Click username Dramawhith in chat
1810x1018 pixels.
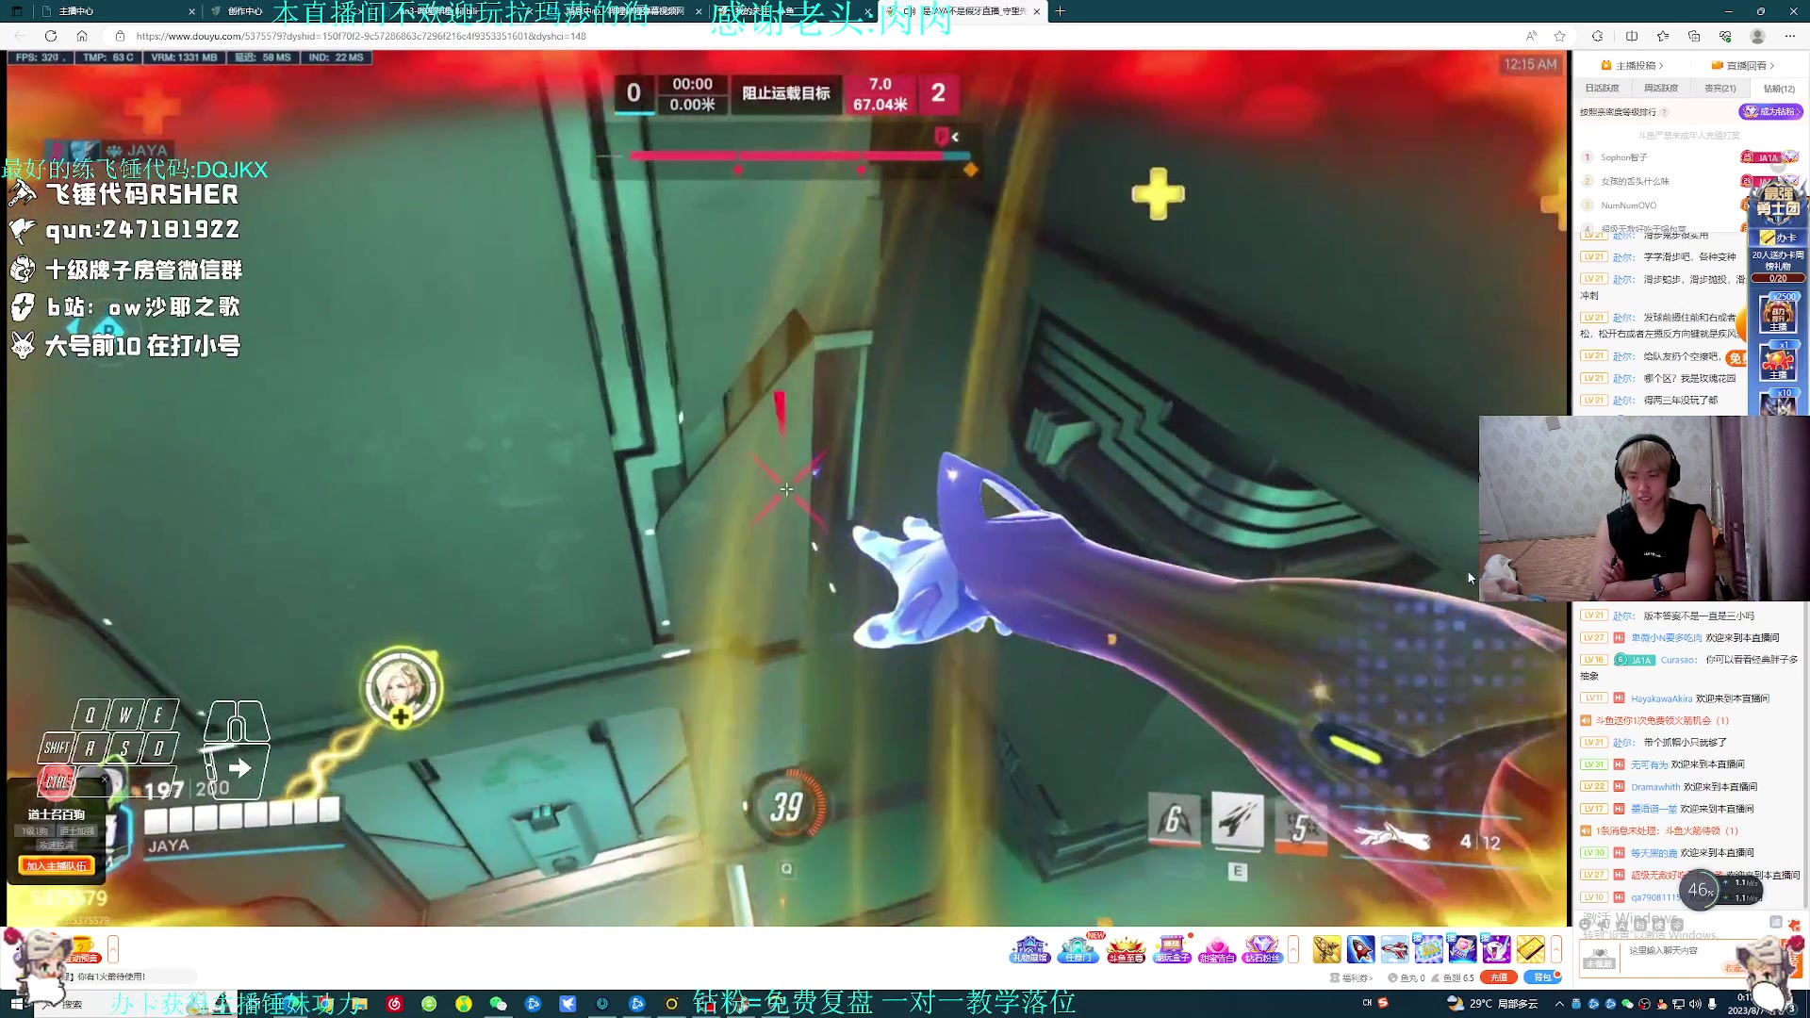point(1655,787)
